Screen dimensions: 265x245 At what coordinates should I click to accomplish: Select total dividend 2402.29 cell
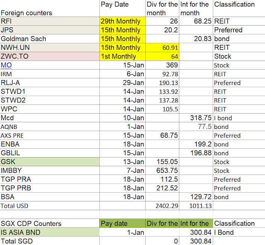(x=162, y=206)
